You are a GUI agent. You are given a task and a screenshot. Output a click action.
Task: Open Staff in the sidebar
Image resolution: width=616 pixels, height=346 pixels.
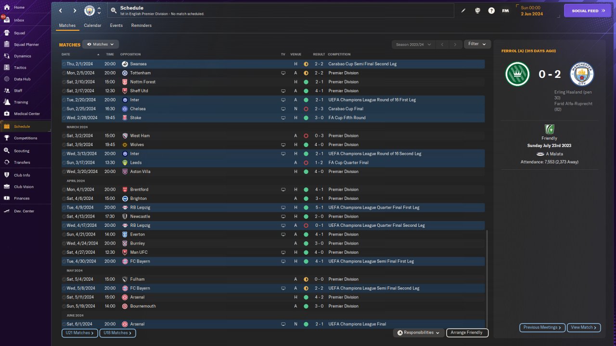click(x=26, y=90)
